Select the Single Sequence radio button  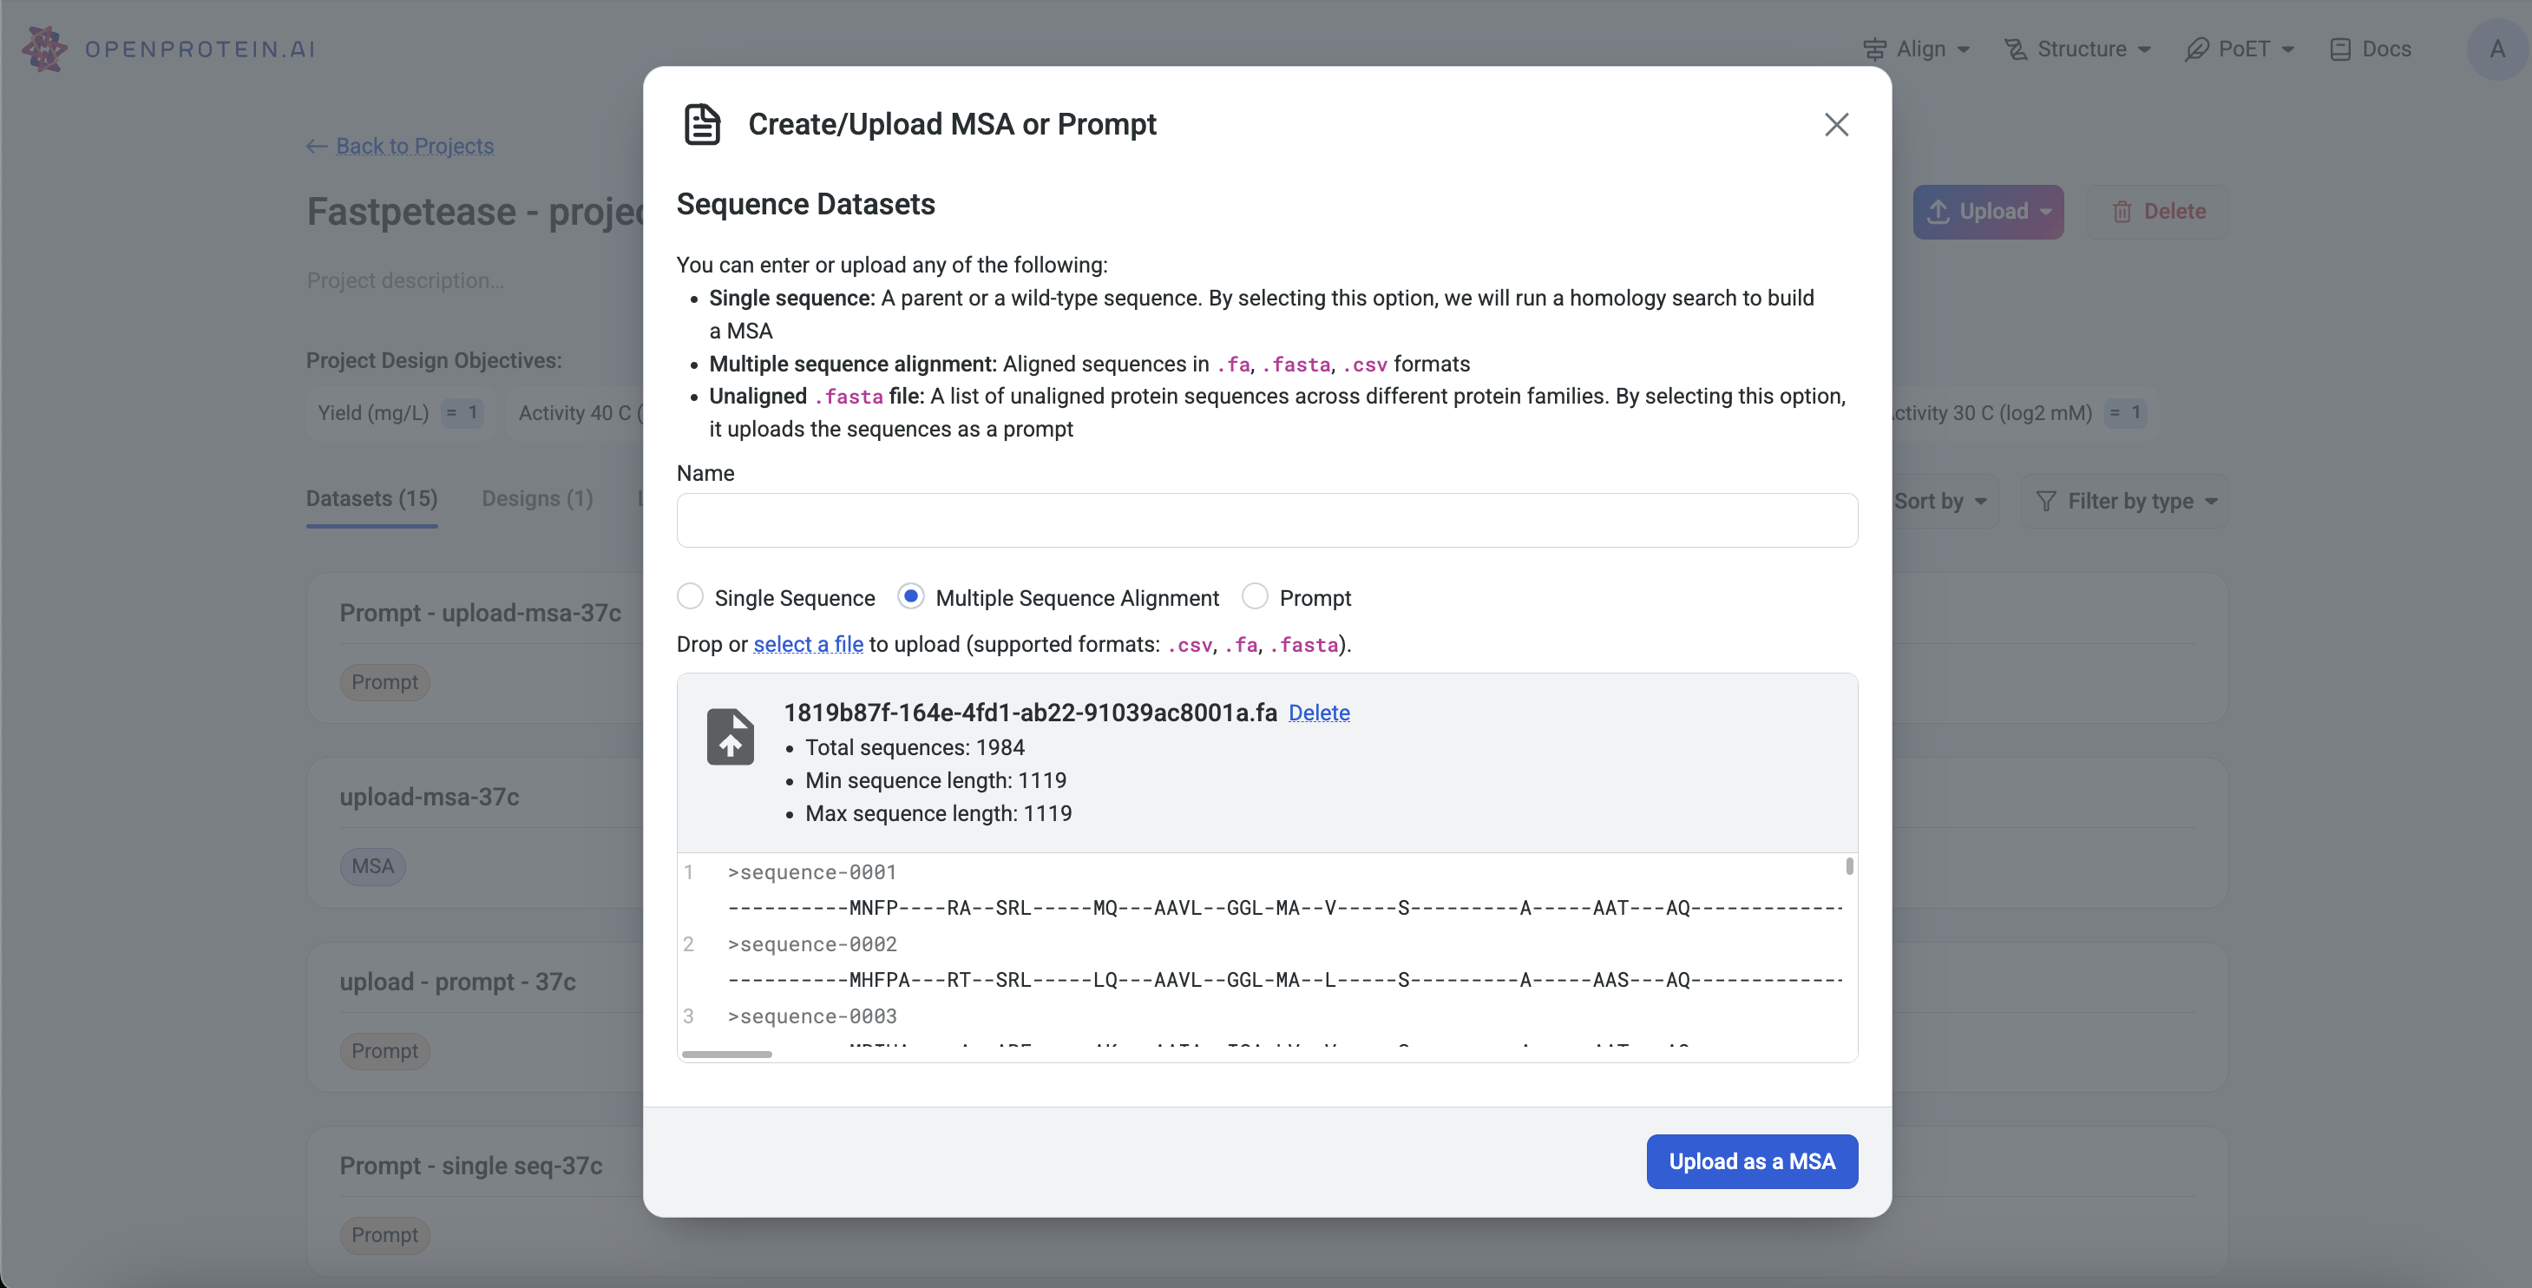pyautogui.click(x=690, y=596)
